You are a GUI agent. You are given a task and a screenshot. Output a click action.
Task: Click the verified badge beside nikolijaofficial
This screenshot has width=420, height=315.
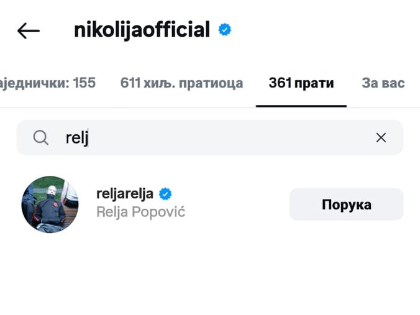(x=225, y=29)
